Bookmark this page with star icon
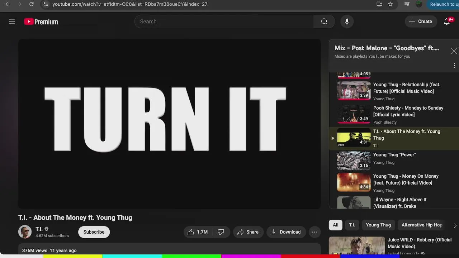This screenshot has width=459, height=258. point(390,4)
